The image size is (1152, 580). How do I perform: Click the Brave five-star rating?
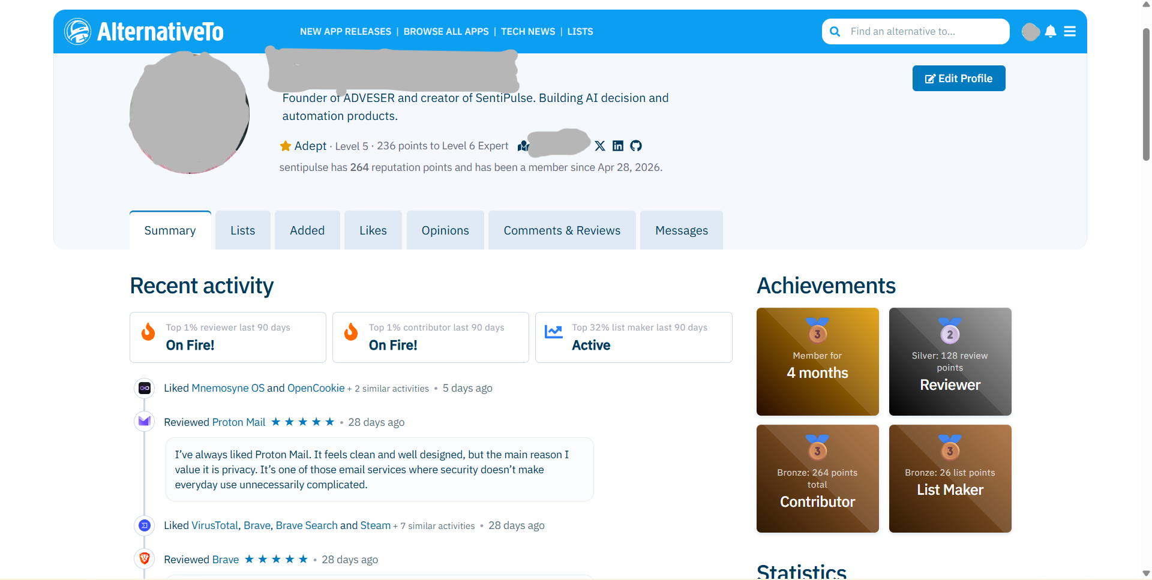pos(276,559)
